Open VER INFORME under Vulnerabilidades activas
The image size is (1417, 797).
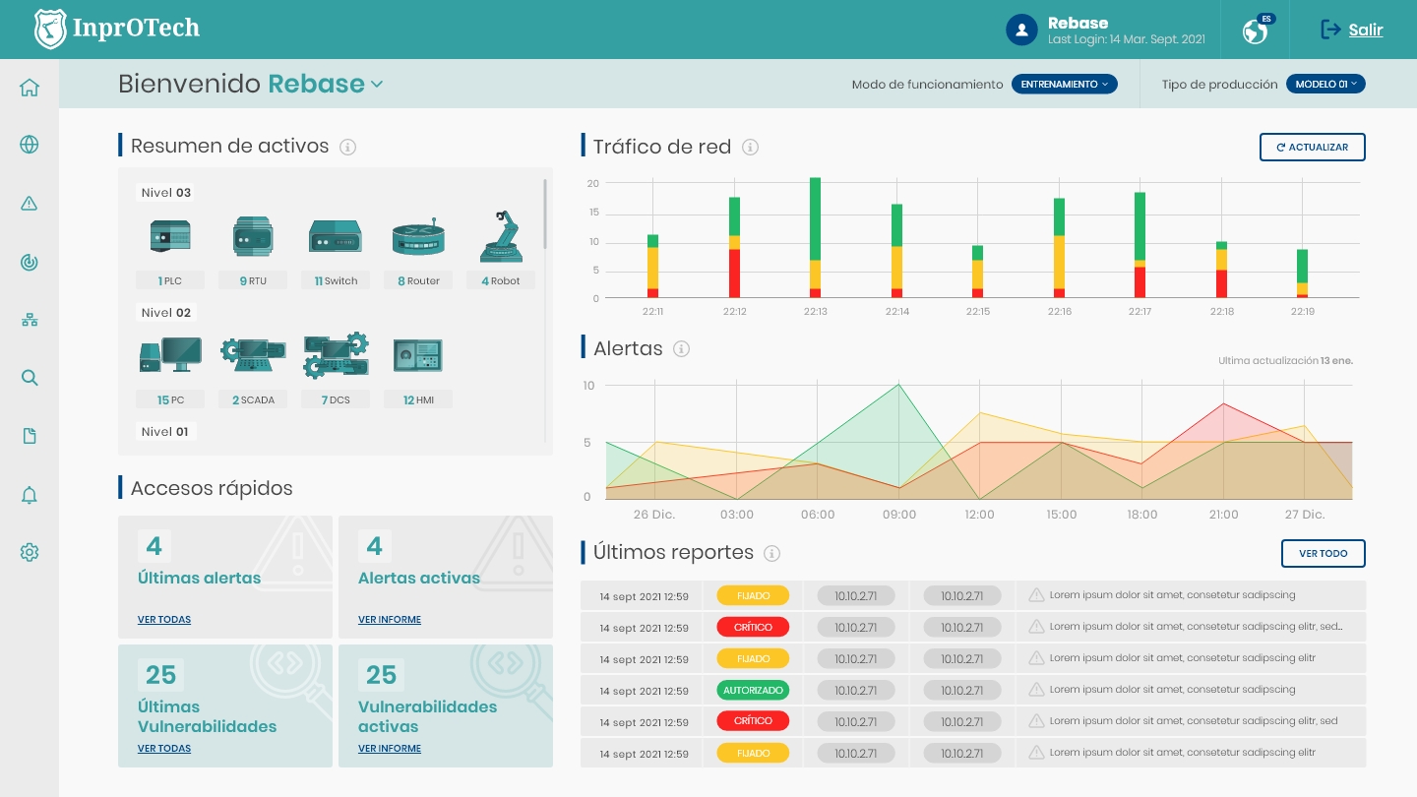click(390, 749)
